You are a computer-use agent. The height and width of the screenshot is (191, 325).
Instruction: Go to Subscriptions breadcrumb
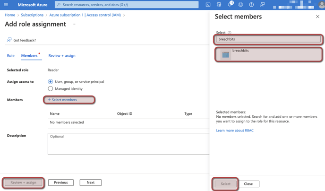[x=32, y=15]
